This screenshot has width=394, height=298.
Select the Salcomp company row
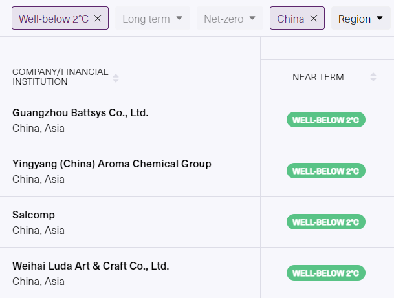(34, 215)
